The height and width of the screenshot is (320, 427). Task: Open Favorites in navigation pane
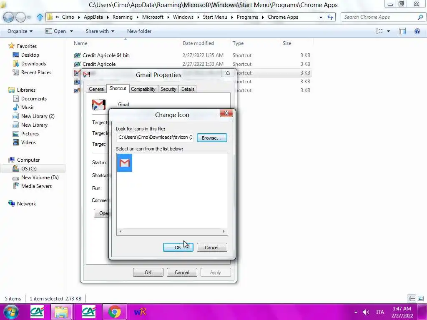(27, 46)
